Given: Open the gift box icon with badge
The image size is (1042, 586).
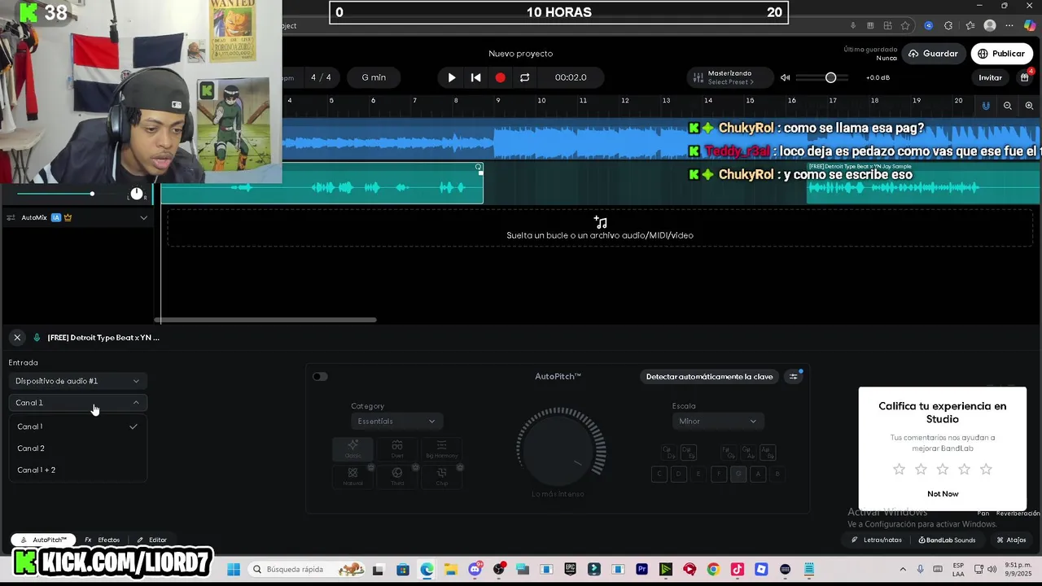Looking at the screenshot, I should point(1025,77).
